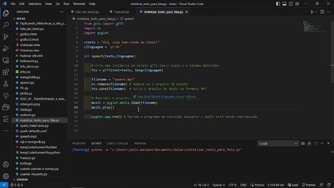Viewport: 334px width, 188px height.
Task: Change Spaces: 4 indentation setting
Action: tap(219, 185)
